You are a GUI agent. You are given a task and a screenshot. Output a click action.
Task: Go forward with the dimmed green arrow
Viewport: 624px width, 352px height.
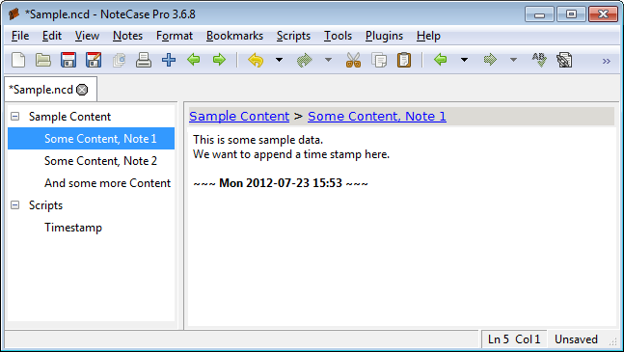(490, 60)
